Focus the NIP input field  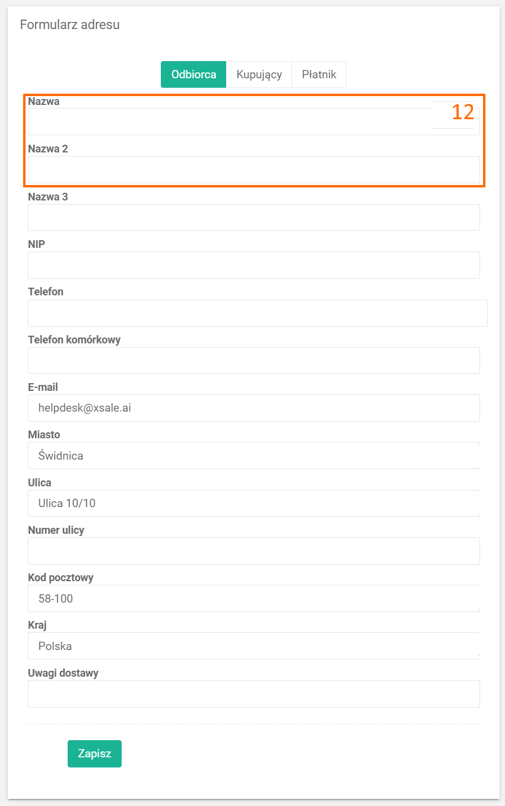coord(253,265)
